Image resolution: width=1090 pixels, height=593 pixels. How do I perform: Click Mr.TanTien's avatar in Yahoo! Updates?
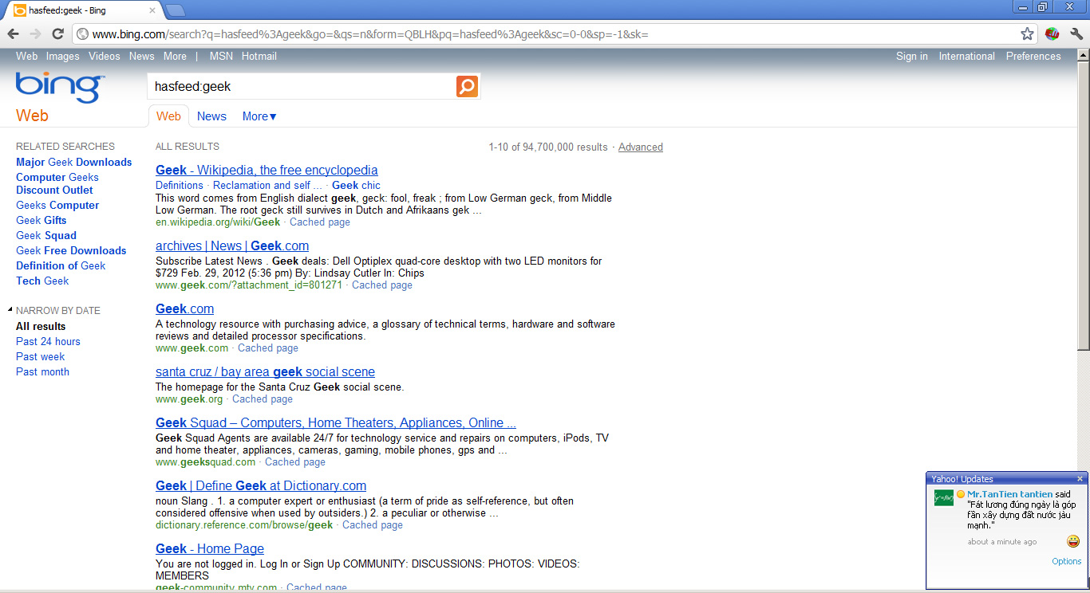944,498
